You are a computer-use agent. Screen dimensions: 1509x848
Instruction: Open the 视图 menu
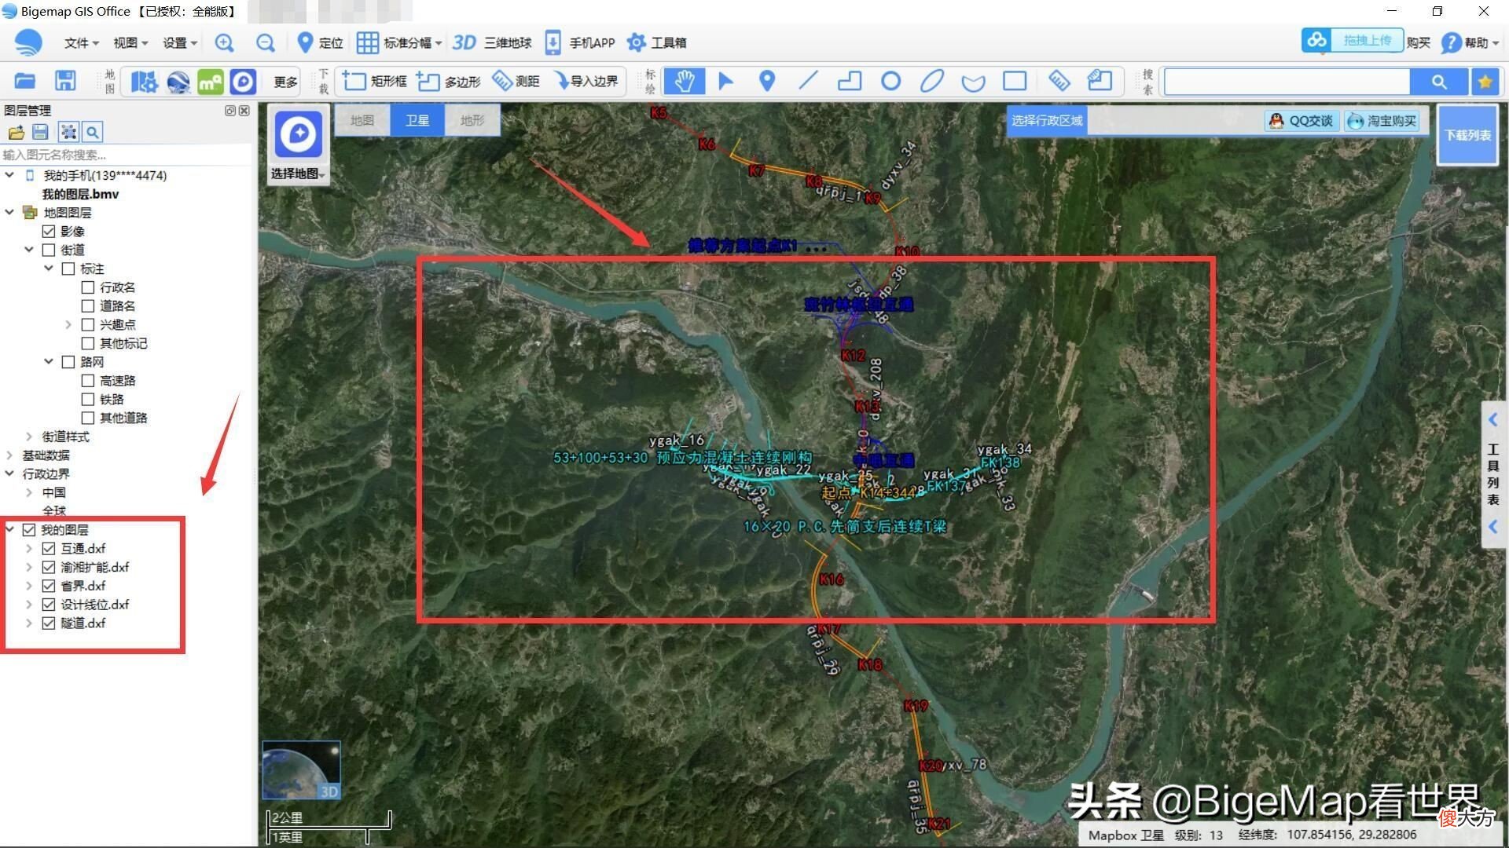pos(130,42)
